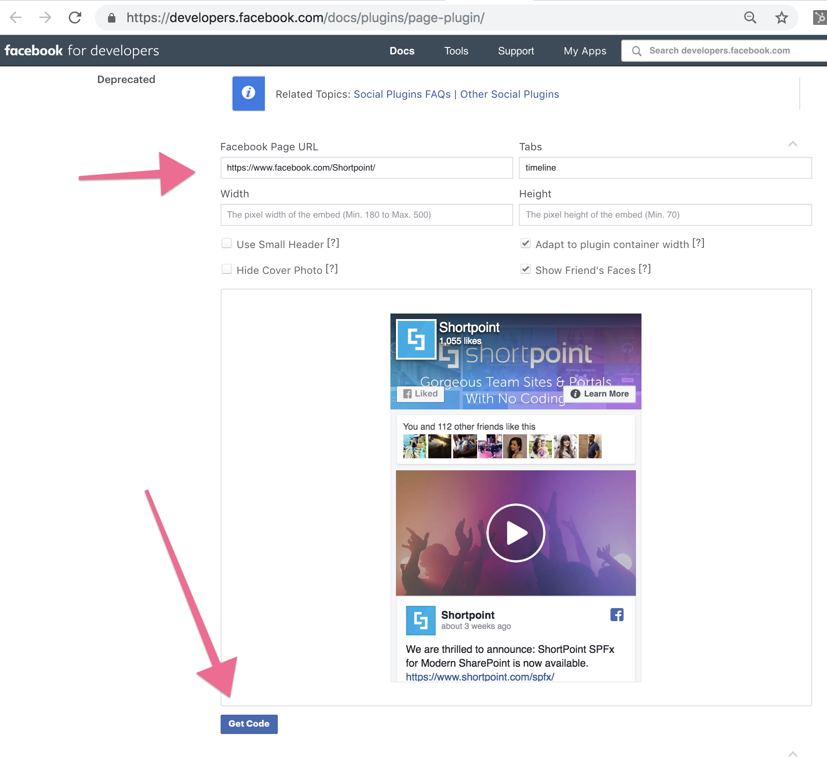Click the chevron expander at page bottom

pyautogui.click(x=793, y=753)
